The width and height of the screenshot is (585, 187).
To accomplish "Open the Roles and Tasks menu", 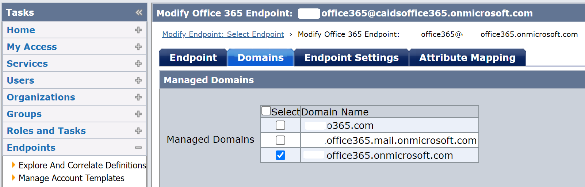I will point(46,131).
